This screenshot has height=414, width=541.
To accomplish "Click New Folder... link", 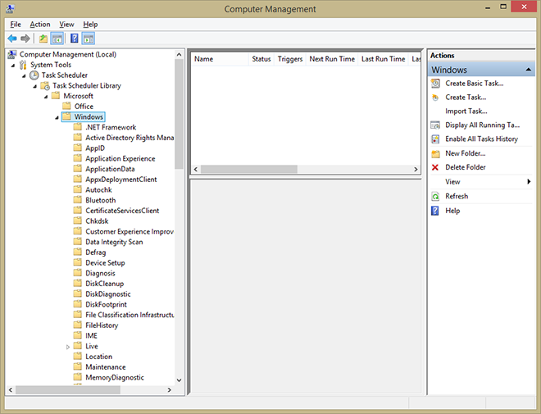I will [465, 153].
